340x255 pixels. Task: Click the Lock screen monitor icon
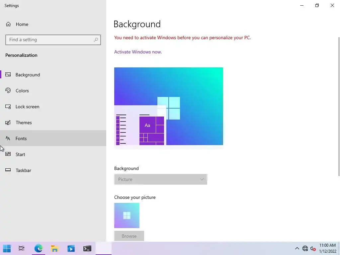(x=8, y=107)
